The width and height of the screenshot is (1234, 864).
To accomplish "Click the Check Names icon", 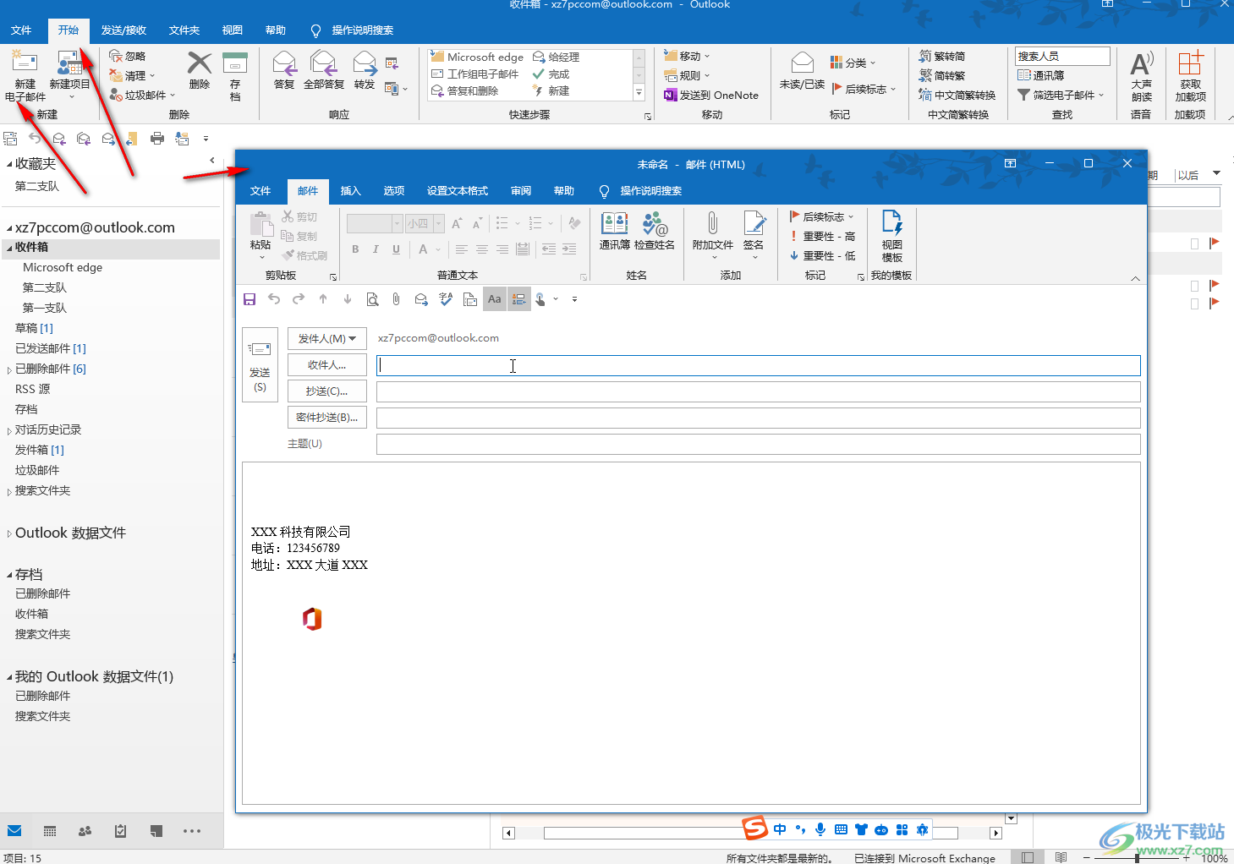I will pos(655,223).
